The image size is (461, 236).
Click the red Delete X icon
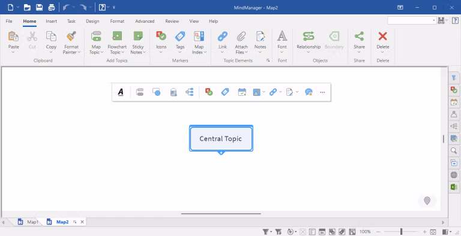coord(382,36)
